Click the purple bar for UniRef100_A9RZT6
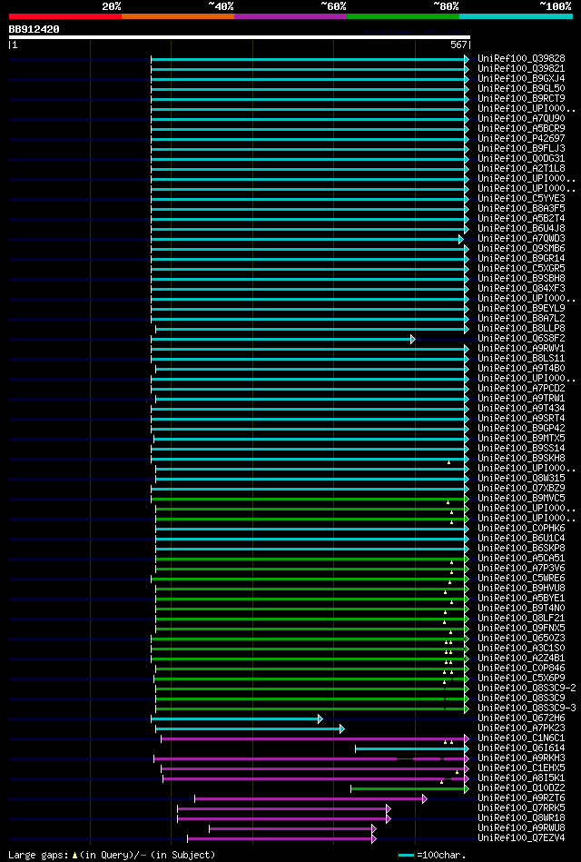 point(311,798)
